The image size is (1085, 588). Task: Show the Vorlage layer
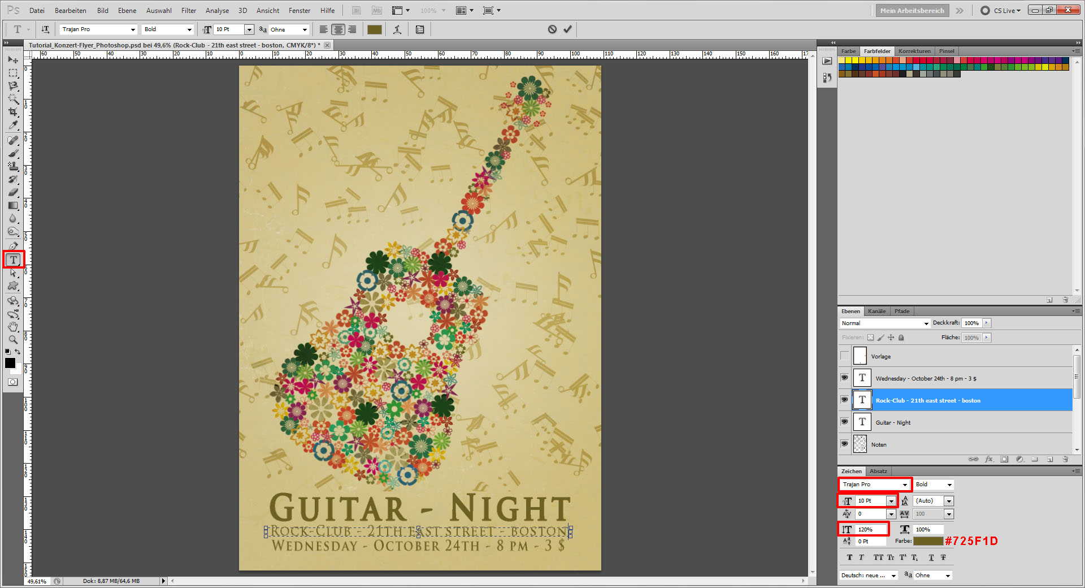[844, 356]
